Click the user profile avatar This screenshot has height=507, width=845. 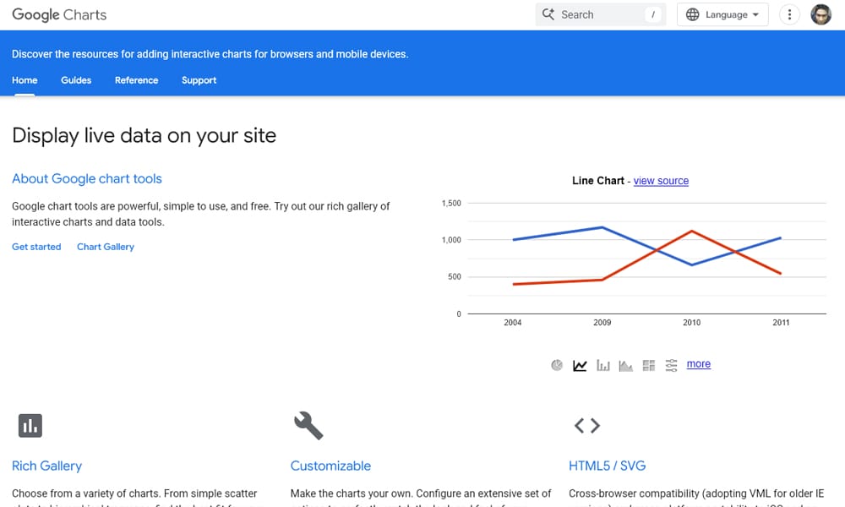click(820, 14)
